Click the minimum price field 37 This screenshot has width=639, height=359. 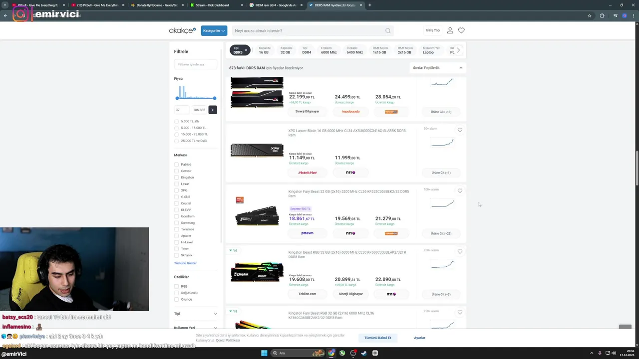(182, 110)
